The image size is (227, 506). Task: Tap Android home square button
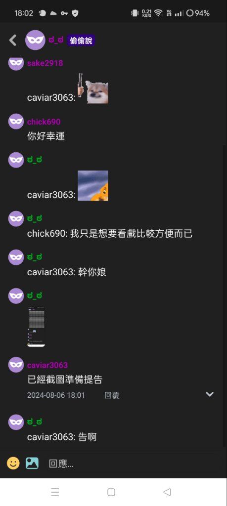click(x=111, y=492)
